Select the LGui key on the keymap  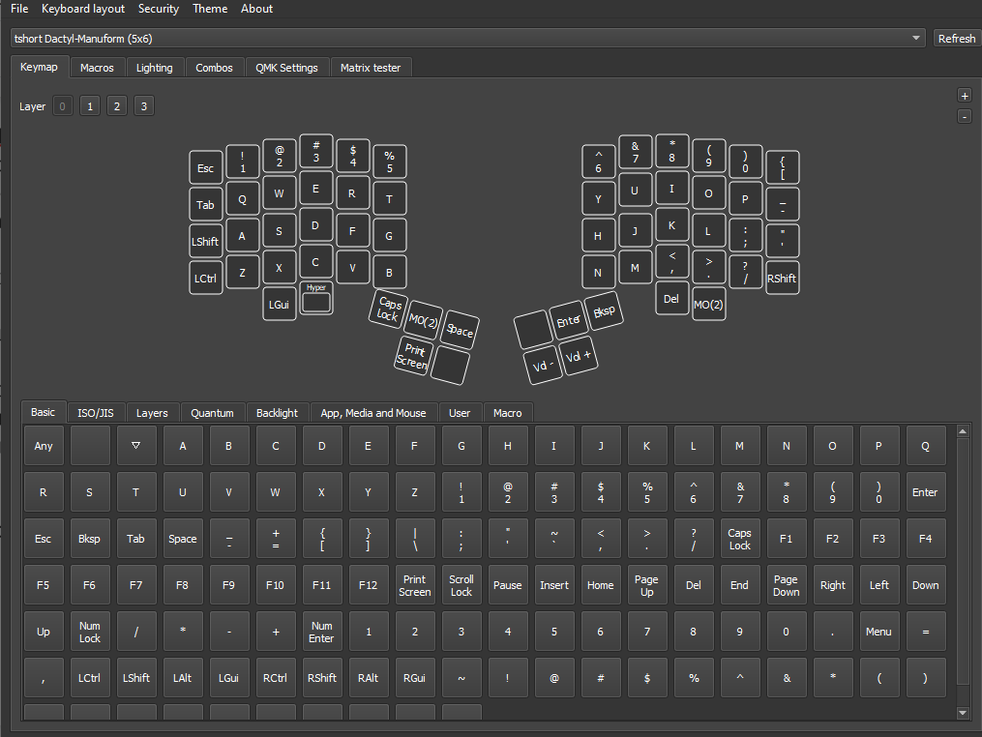tap(280, 305)
